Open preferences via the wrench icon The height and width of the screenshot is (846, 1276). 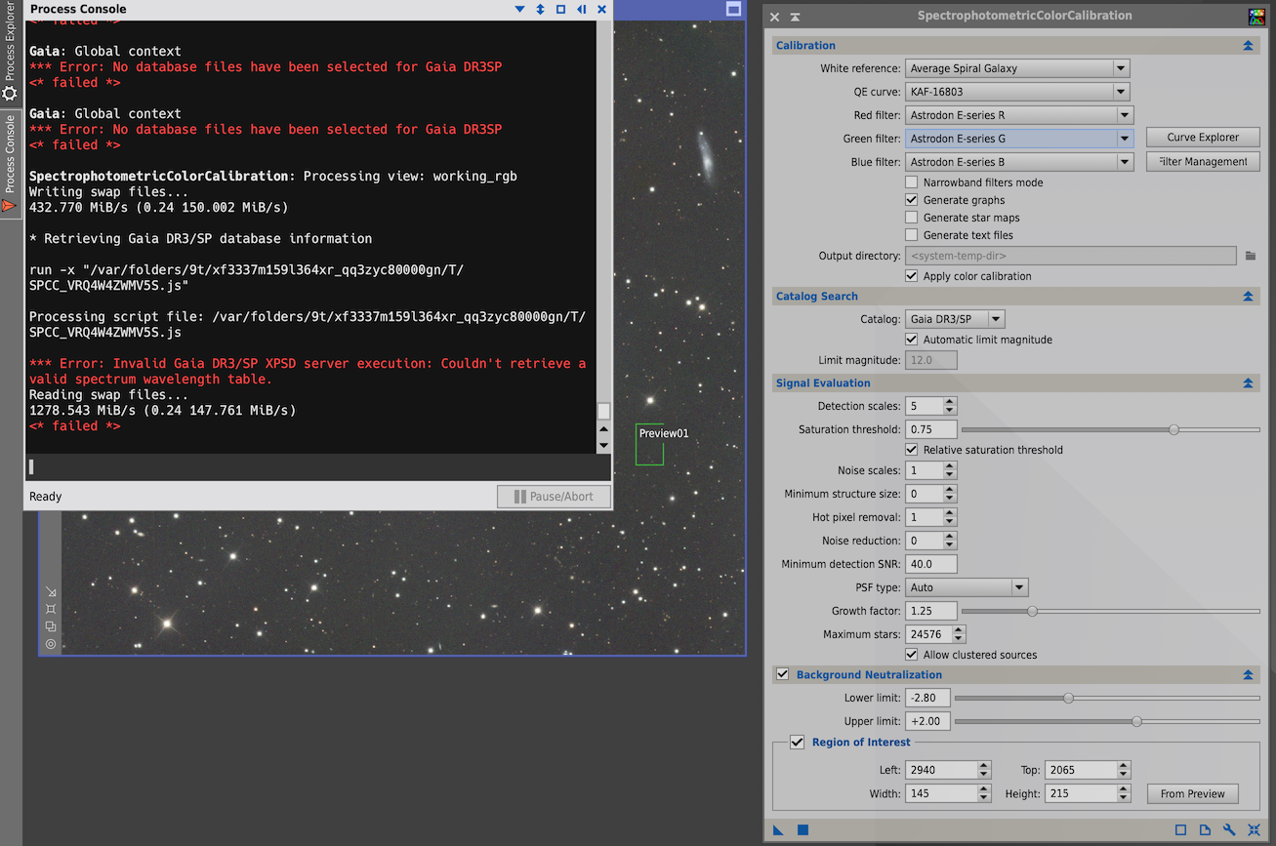coord(1229,830)
